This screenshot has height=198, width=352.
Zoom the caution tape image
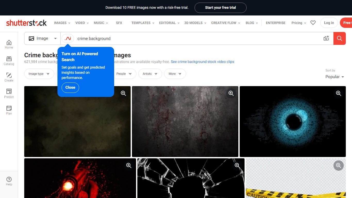tap(339, 166)
